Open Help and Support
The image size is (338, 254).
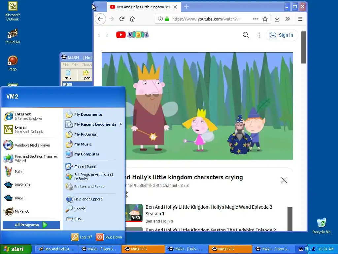pyautogui.click(x=94, y=199)
